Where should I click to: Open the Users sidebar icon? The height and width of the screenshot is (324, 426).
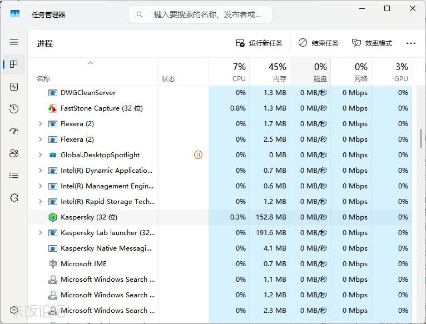pos(14,153)
